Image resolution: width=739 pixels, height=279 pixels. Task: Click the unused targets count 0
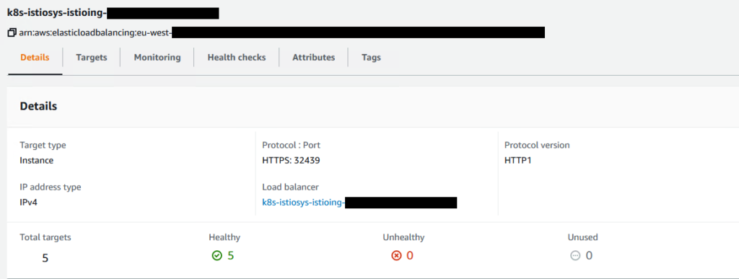[x=589, y=255]
